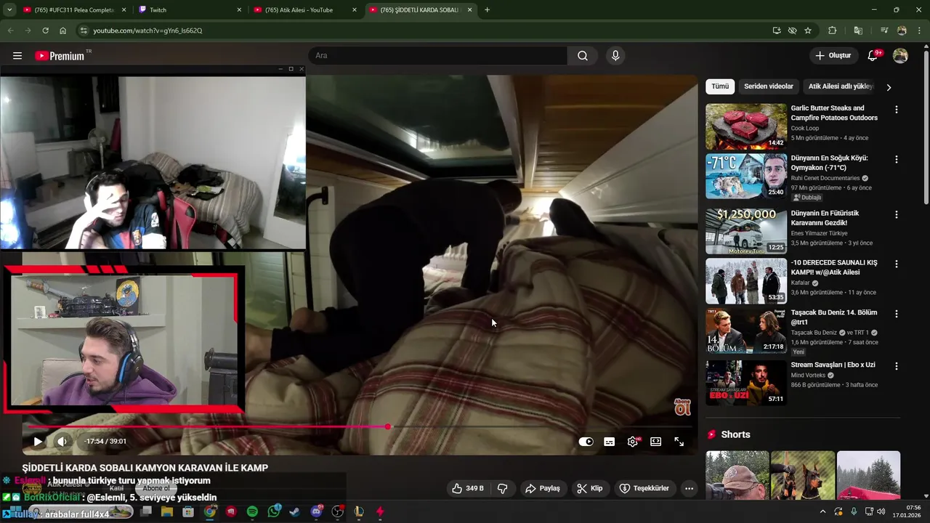Open options for Saunalı Kış Kampı video
The height and width of the screenshot is (523, 930).
[896, 264]
